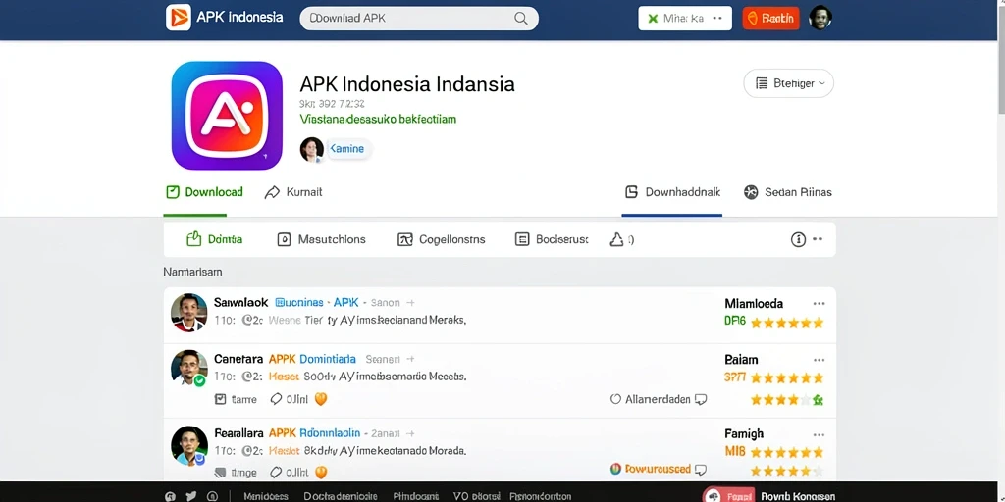Viewport: 1005px width, 502px height.
Task: Open the Bociseruss sub-tab
Action: pyautogui.click(x=552, y=239)
